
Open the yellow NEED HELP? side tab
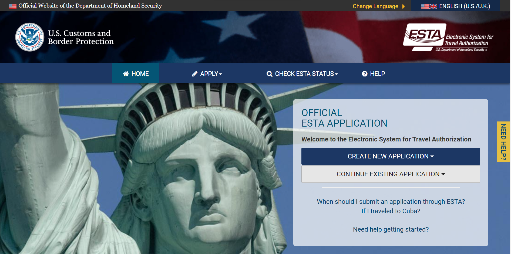pos(503,142)
